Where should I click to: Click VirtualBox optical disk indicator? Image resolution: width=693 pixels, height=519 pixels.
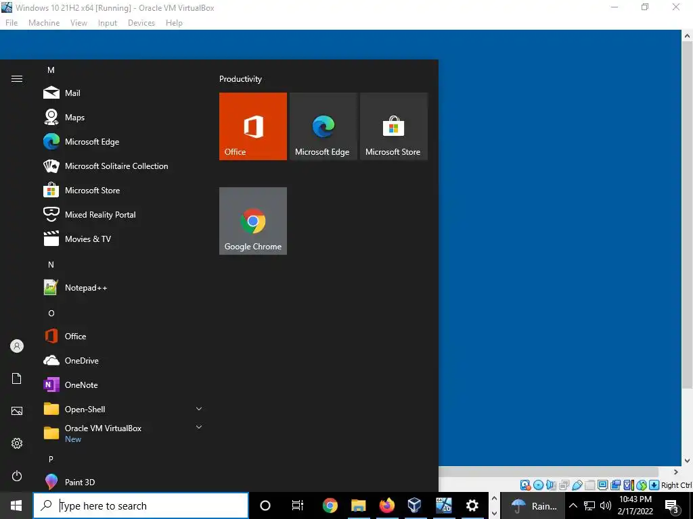[538, 485]
